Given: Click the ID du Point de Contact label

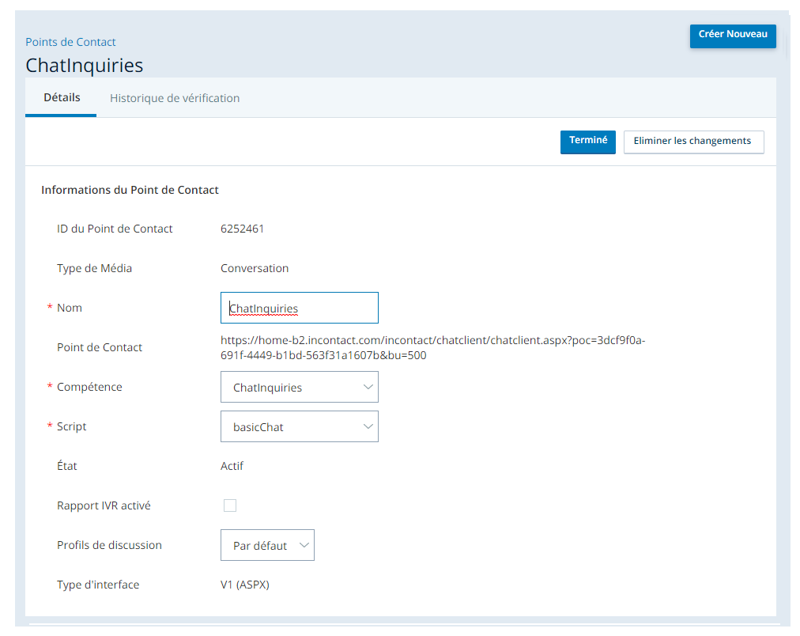Looking at the screenshot, I should (x=115, y=229).
